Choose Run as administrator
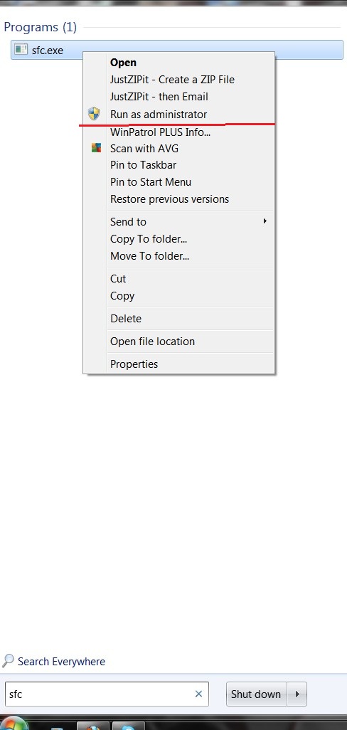The width and height of the screenshot is (347, 730). point(159,114)
